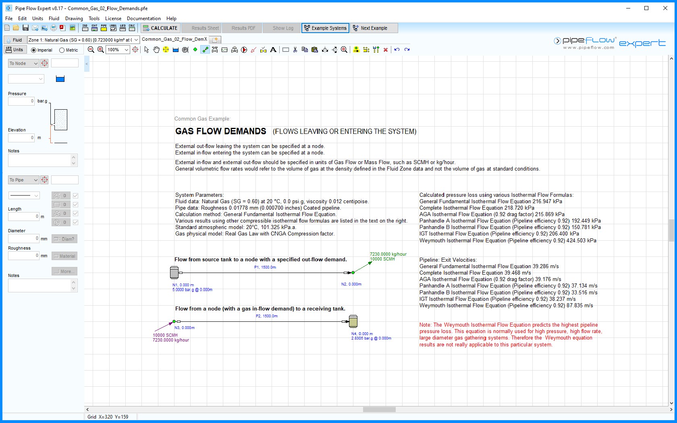The width and height of the screenshot is (677, 423).
Task: Open the Drawing menu
Action: 74,18
